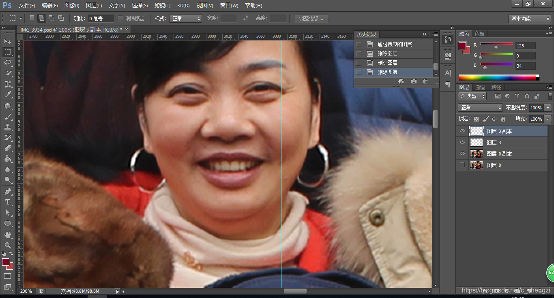Screen dimensions: 554x298
Task: Open the 图像(I) menu
Action: point(72,5)
